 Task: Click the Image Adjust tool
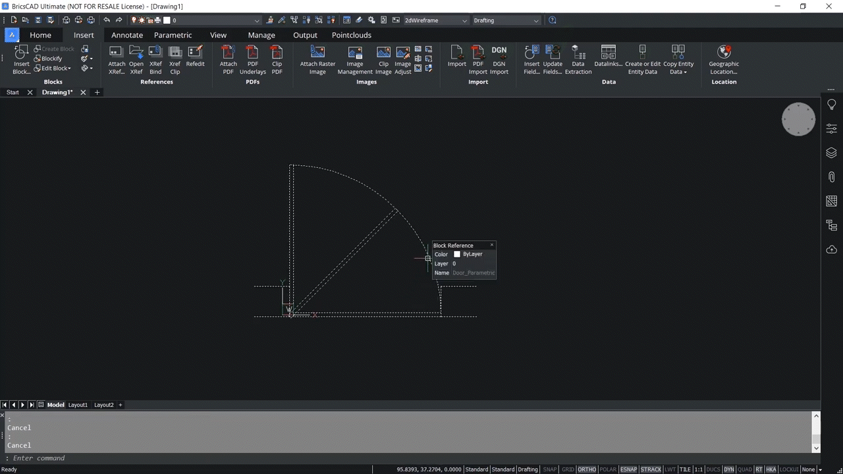coord(402,60)
